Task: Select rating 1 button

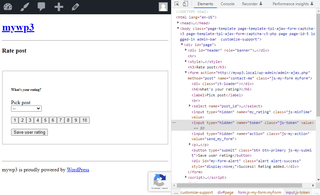Action: click(15, 120)
